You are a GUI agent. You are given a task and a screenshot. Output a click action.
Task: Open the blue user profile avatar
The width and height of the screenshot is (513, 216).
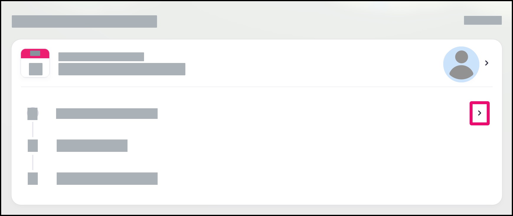pos(461,64)
